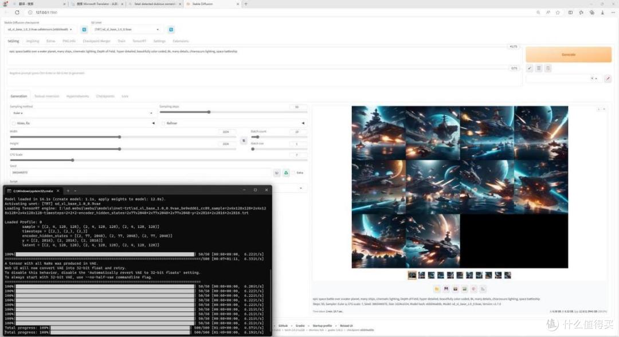This screenshot has width=619, height=337.
Task: Save the image with floppy icon
Action: coord(446,289)
